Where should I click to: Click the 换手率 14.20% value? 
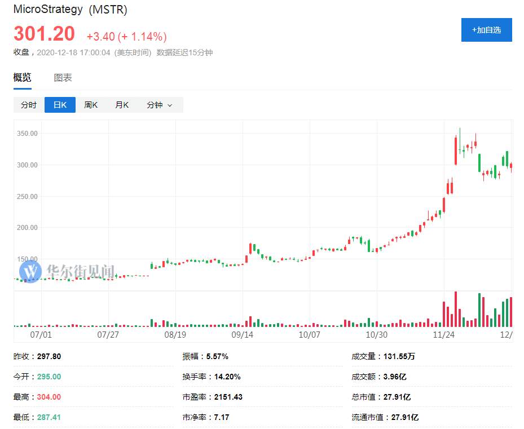point(227,377)
